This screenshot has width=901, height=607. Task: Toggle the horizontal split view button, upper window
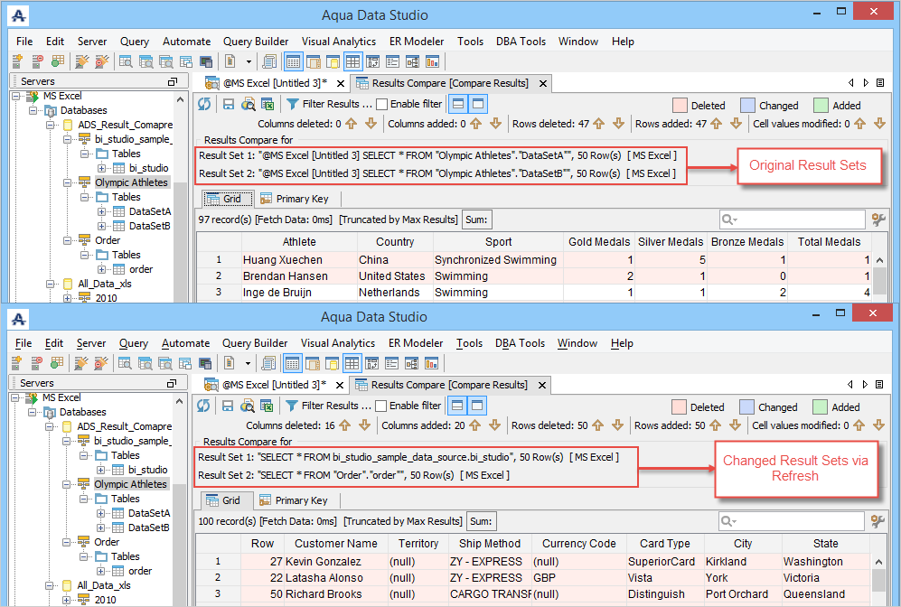458,104
